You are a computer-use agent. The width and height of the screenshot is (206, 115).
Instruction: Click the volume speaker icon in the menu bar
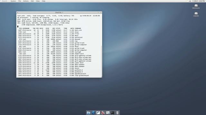[x=190, y=1]
